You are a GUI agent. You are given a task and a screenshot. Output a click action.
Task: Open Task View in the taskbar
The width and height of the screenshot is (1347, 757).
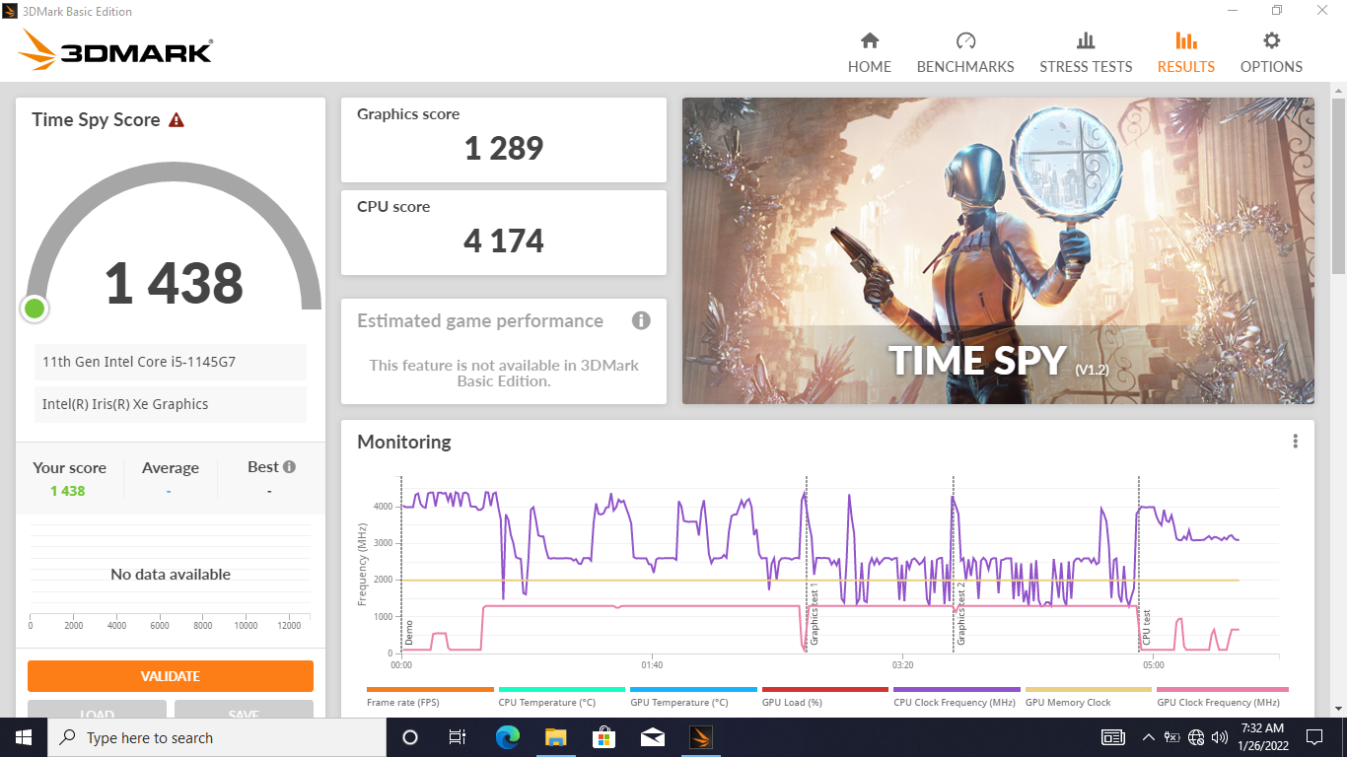tap(458, 737)
